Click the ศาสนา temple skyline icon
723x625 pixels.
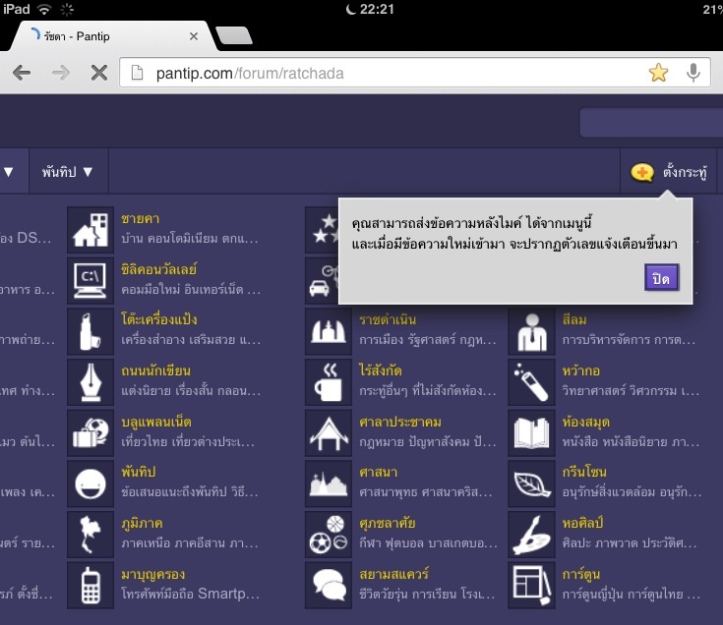(x=329, y=483)
